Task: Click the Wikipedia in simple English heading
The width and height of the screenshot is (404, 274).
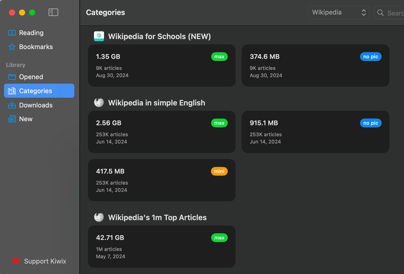Action: (x=157, y=103)
